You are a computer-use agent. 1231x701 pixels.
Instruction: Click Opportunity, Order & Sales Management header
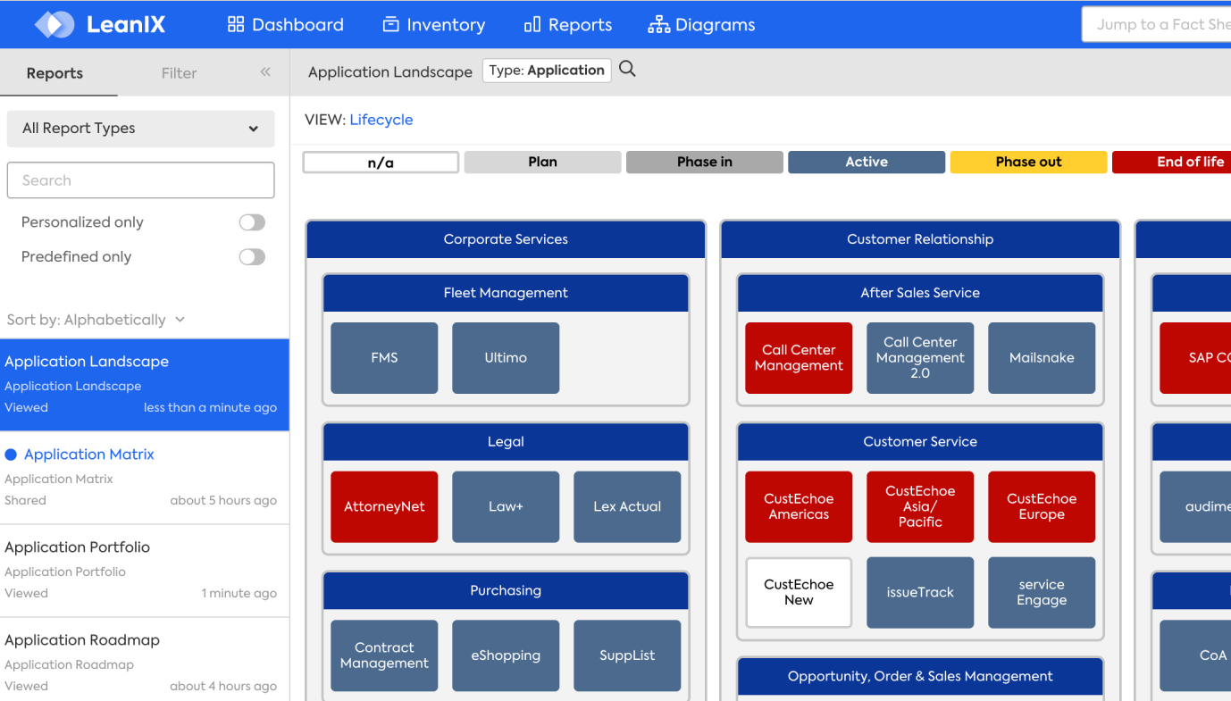(x=920, y=677)
